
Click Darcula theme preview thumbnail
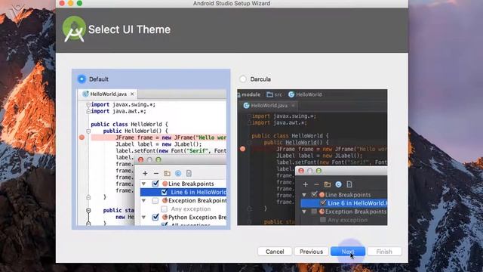[312, 157]
